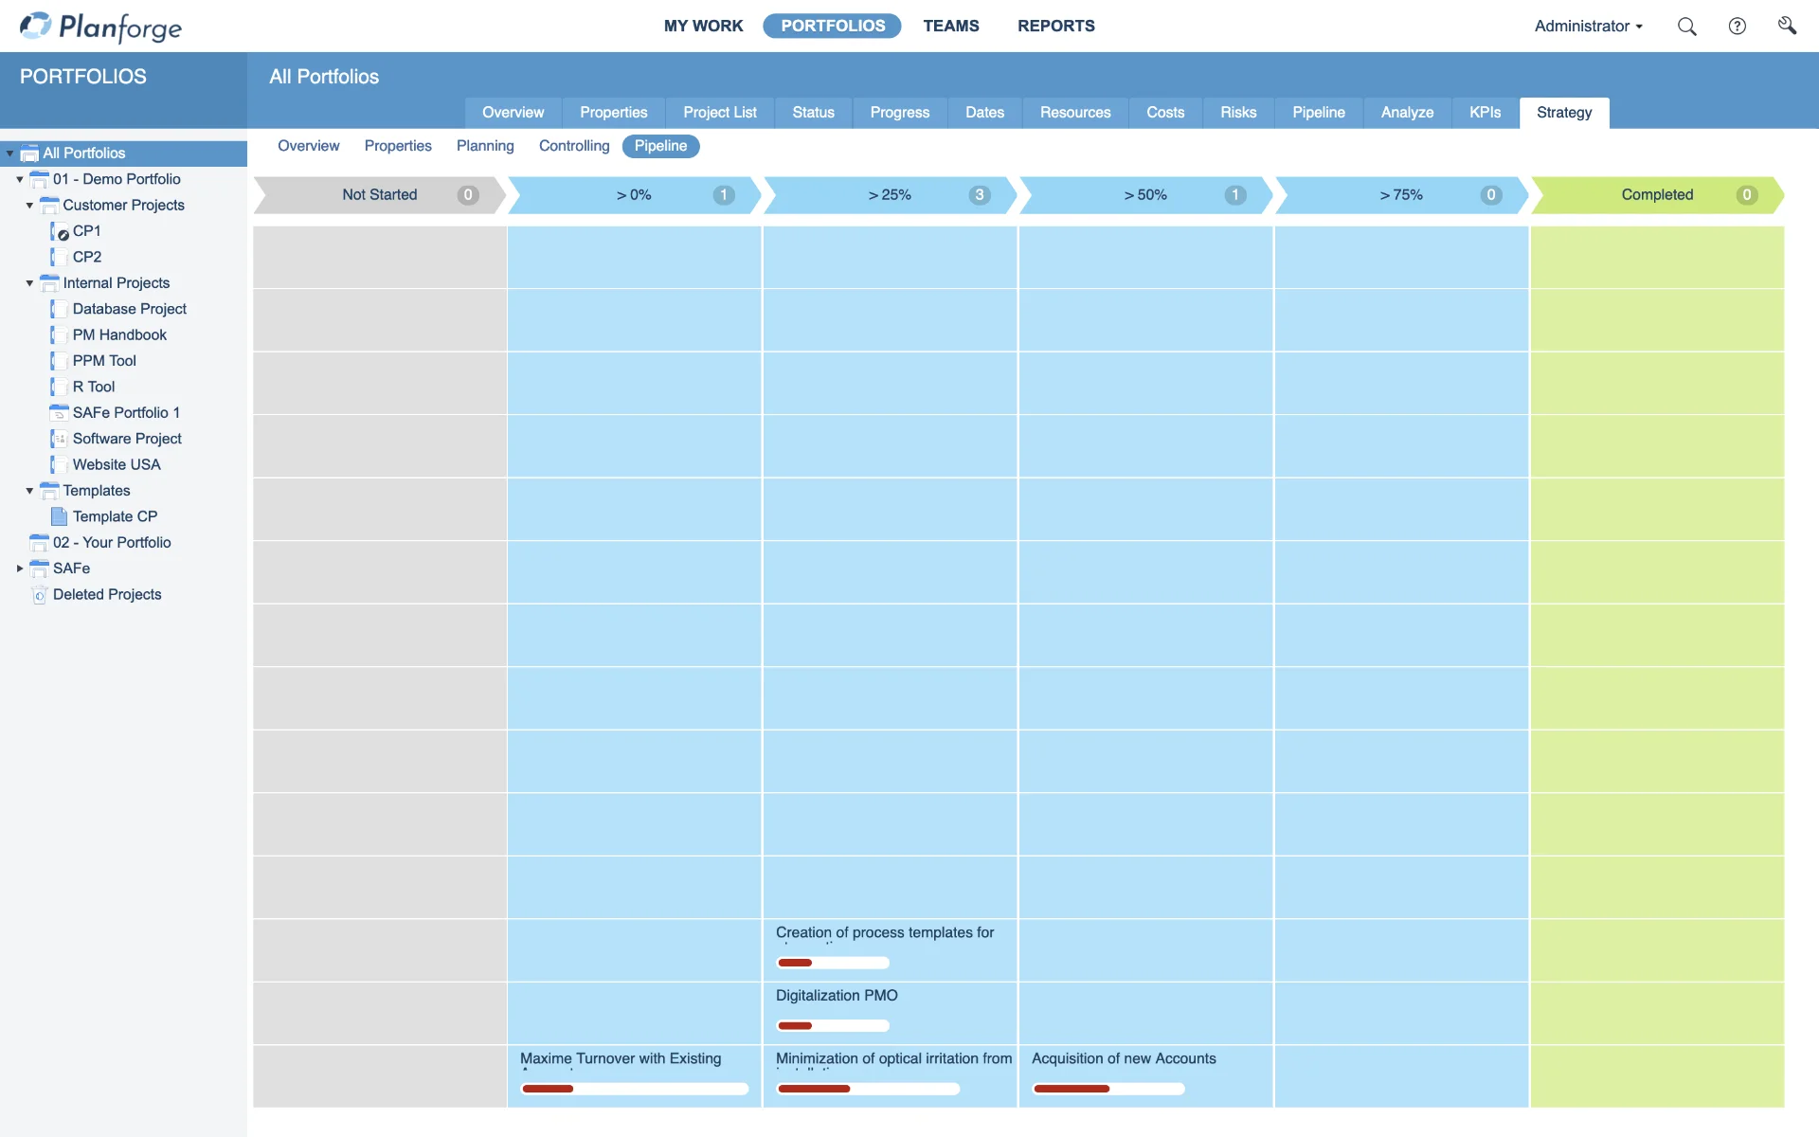Click the Not Started pipeline stage header
Screen dimensions: 1819x1137
click(379, 194)
